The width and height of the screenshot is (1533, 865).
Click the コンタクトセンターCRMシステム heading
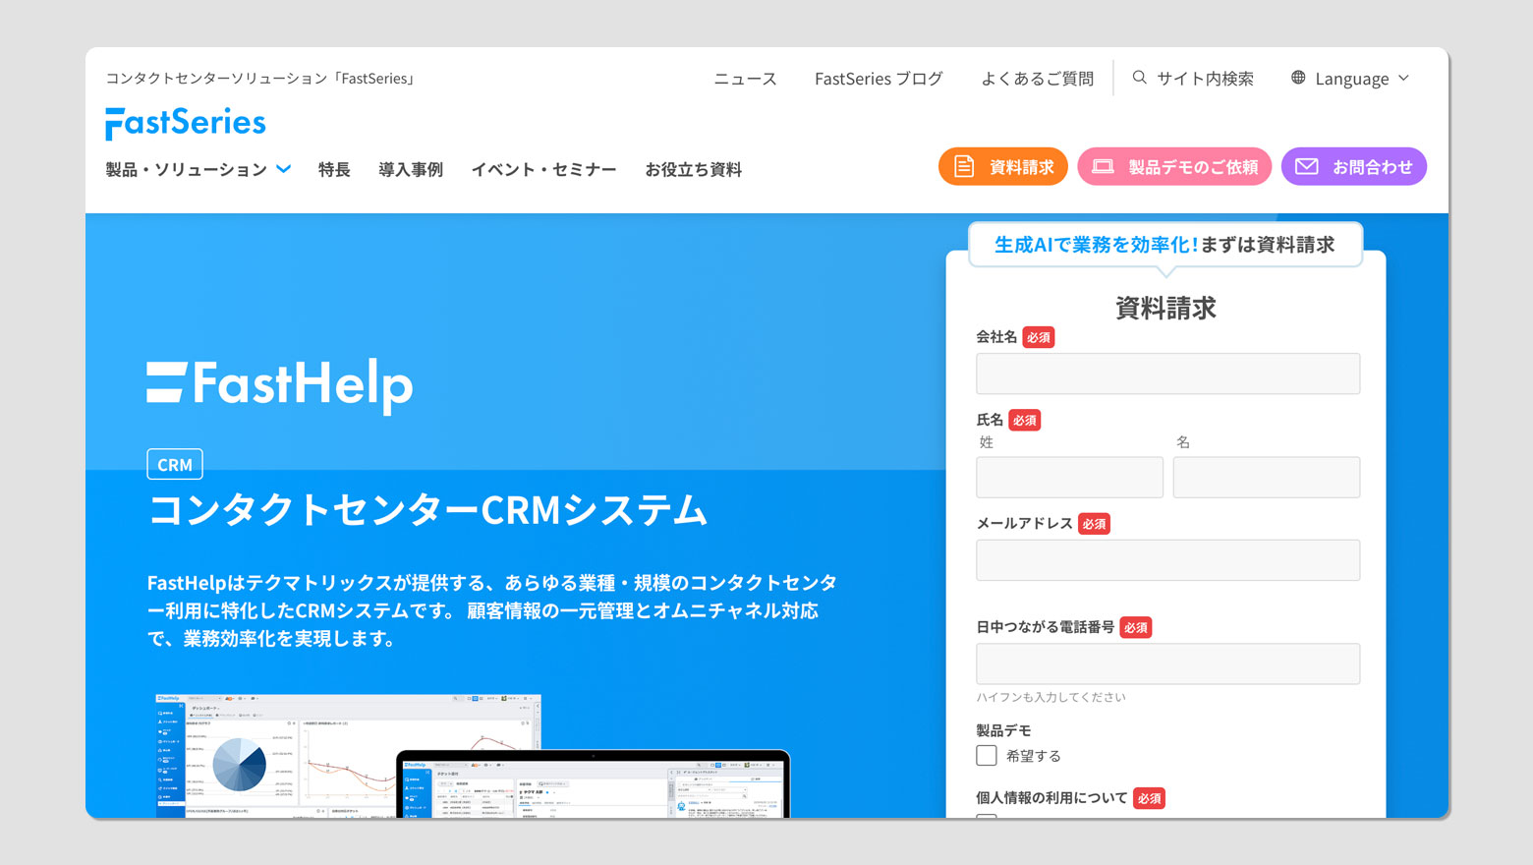tap(427, 510)
